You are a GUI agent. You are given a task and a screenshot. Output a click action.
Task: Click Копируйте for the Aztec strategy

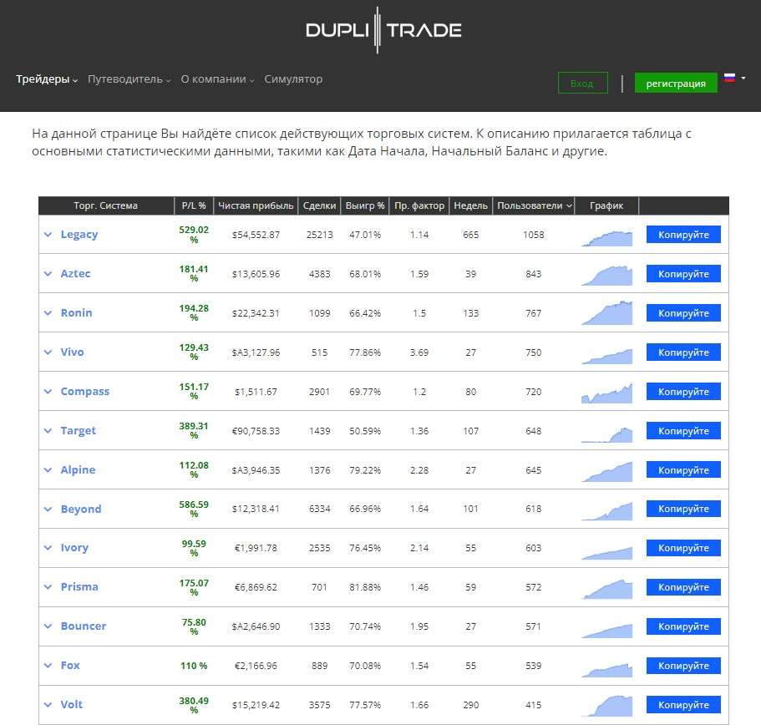pos(683,274)
